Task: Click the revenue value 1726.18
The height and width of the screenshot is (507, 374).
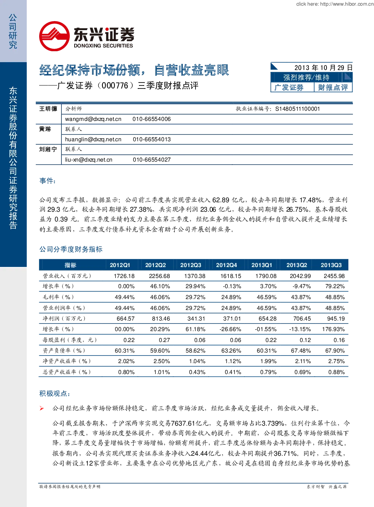Action: (124, 276)
